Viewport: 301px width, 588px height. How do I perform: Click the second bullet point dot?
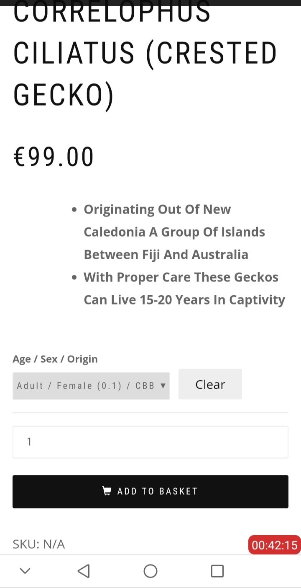coord(74,277)
